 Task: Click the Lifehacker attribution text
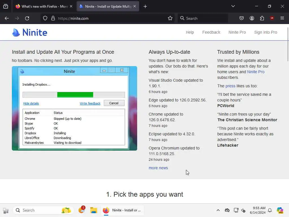click(228, 146)
